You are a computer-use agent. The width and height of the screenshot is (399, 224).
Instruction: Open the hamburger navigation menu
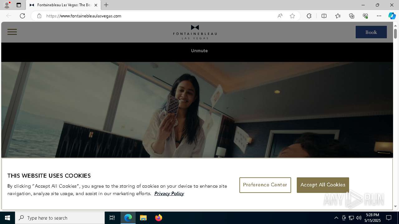[12, 32]
